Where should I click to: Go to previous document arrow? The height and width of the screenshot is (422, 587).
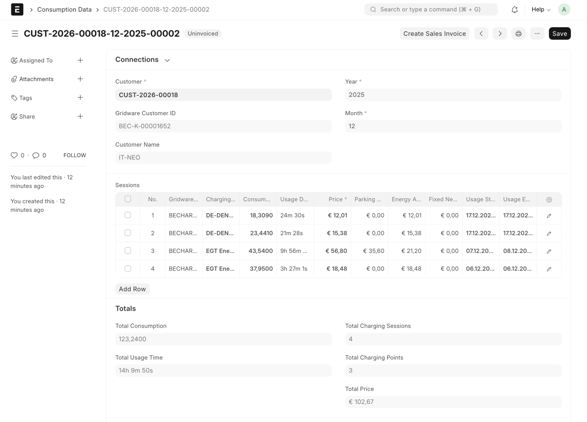coord(481,34)
